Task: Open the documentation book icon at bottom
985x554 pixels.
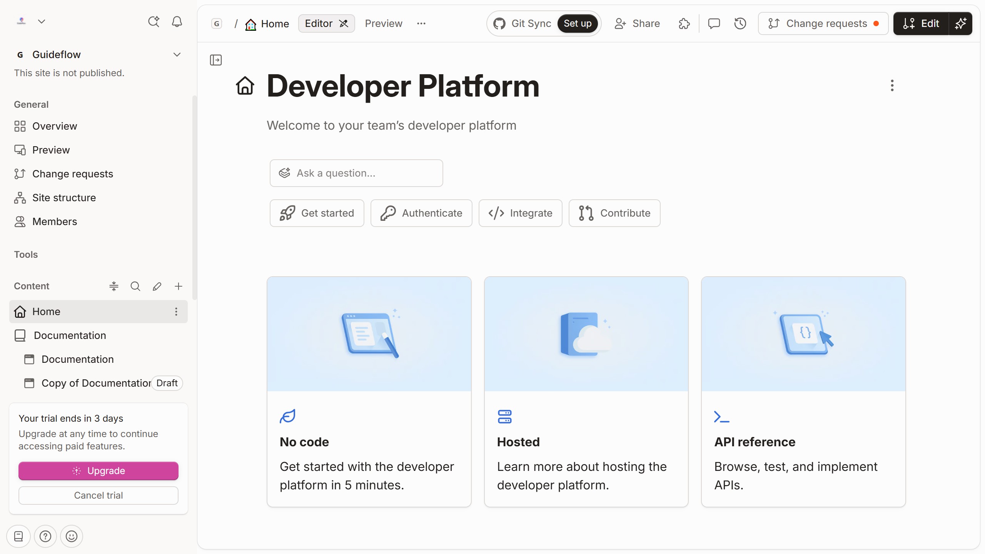Action: coord(18,536)
